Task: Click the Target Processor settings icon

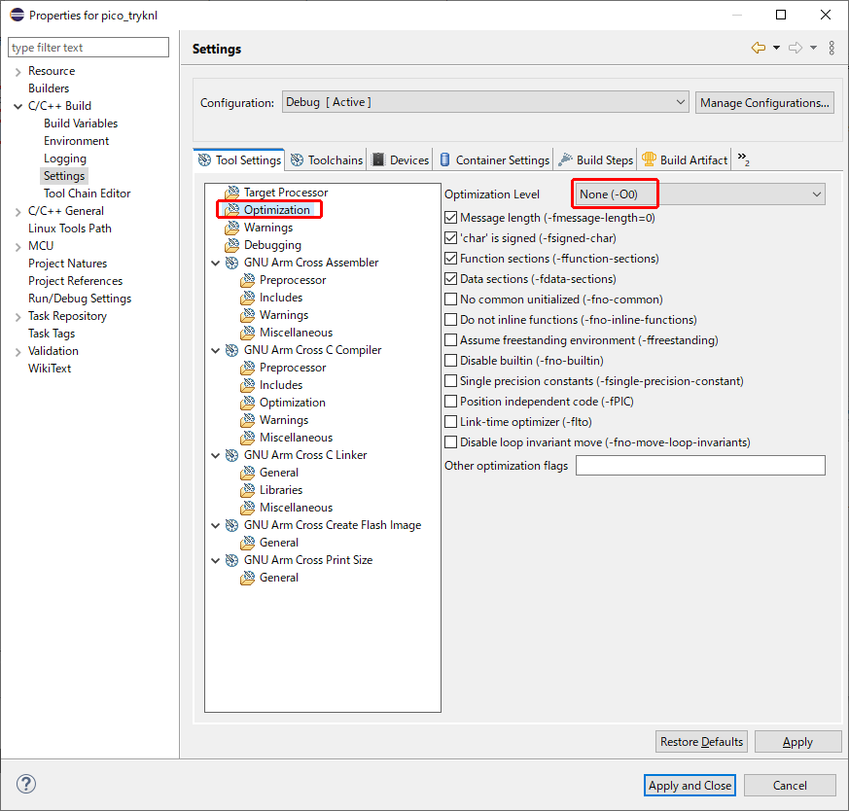Action: point(231,193)
